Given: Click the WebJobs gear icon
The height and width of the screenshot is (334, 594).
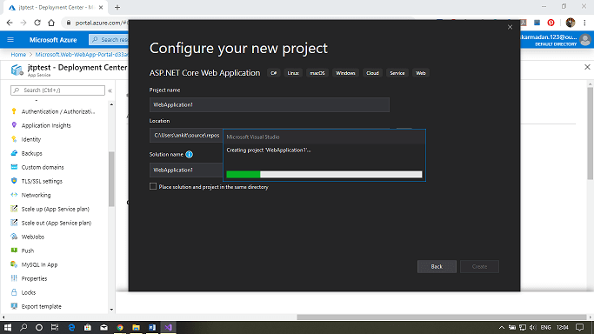Looking at the screenshot, I should [14, 237].
